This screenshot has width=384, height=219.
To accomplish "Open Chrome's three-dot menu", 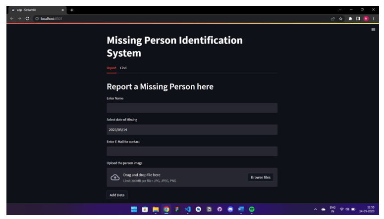I will 373,19.
